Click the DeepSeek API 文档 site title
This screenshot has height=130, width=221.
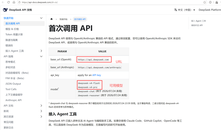[20, 10]
